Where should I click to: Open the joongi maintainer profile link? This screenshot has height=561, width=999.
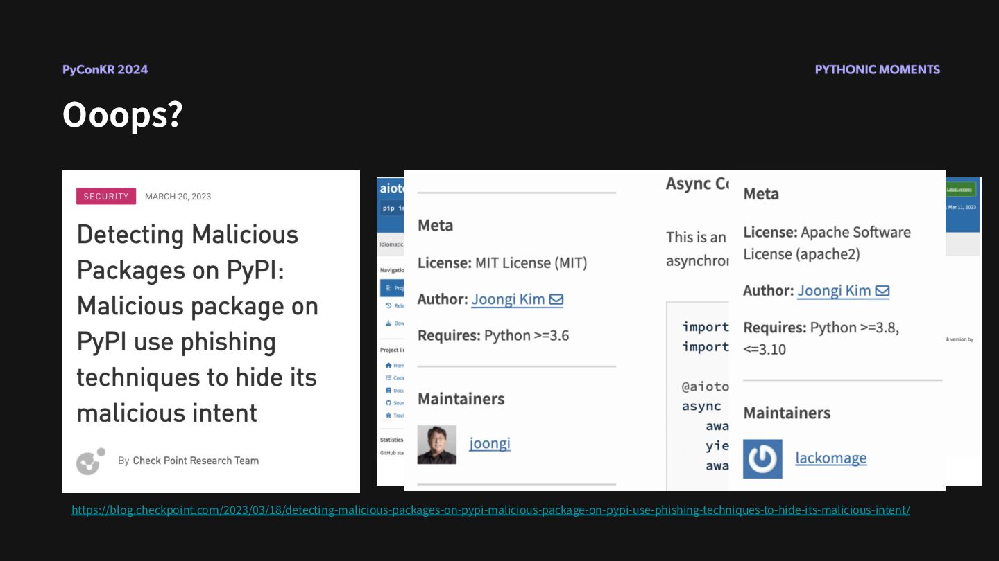pos(490,443)
